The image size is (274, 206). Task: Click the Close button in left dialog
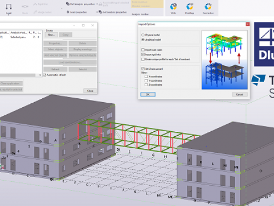(90, 91)
